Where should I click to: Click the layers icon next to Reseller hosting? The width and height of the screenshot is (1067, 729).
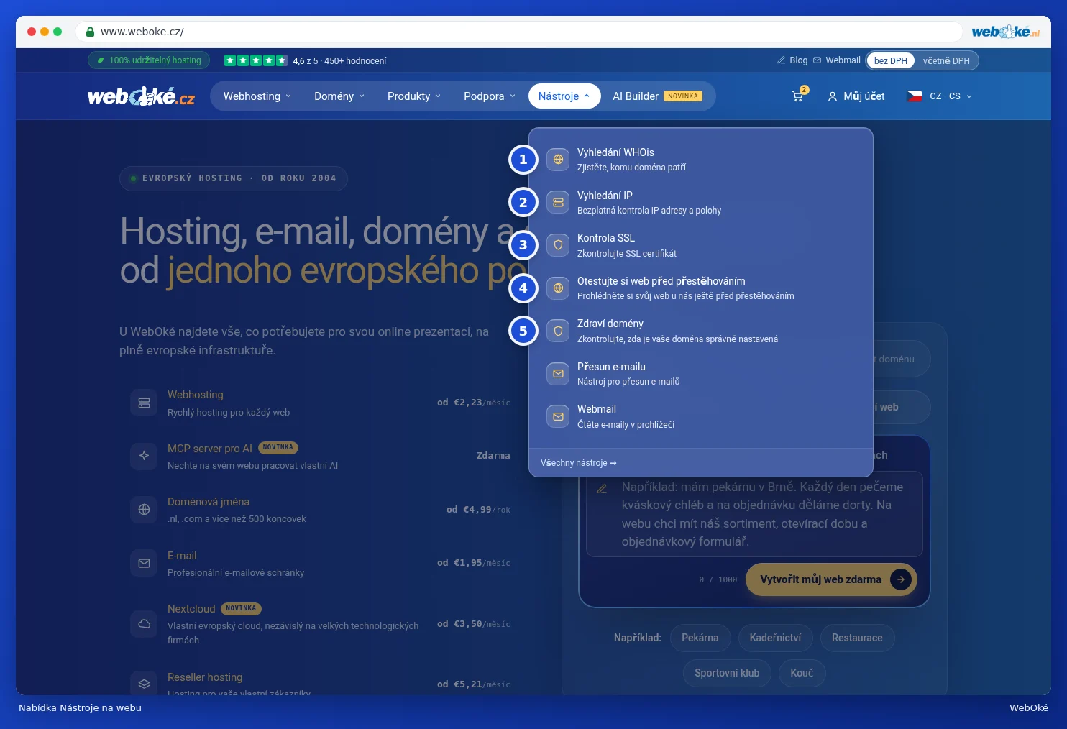click(x=144, y=684)
